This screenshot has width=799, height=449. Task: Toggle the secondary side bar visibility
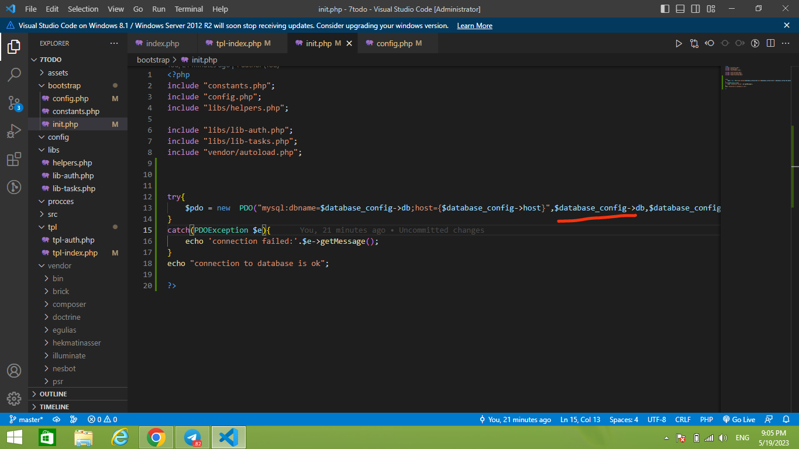click(695, 9)
